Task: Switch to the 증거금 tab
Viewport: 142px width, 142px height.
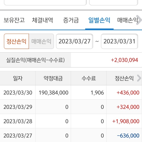Action: point(71,20)
